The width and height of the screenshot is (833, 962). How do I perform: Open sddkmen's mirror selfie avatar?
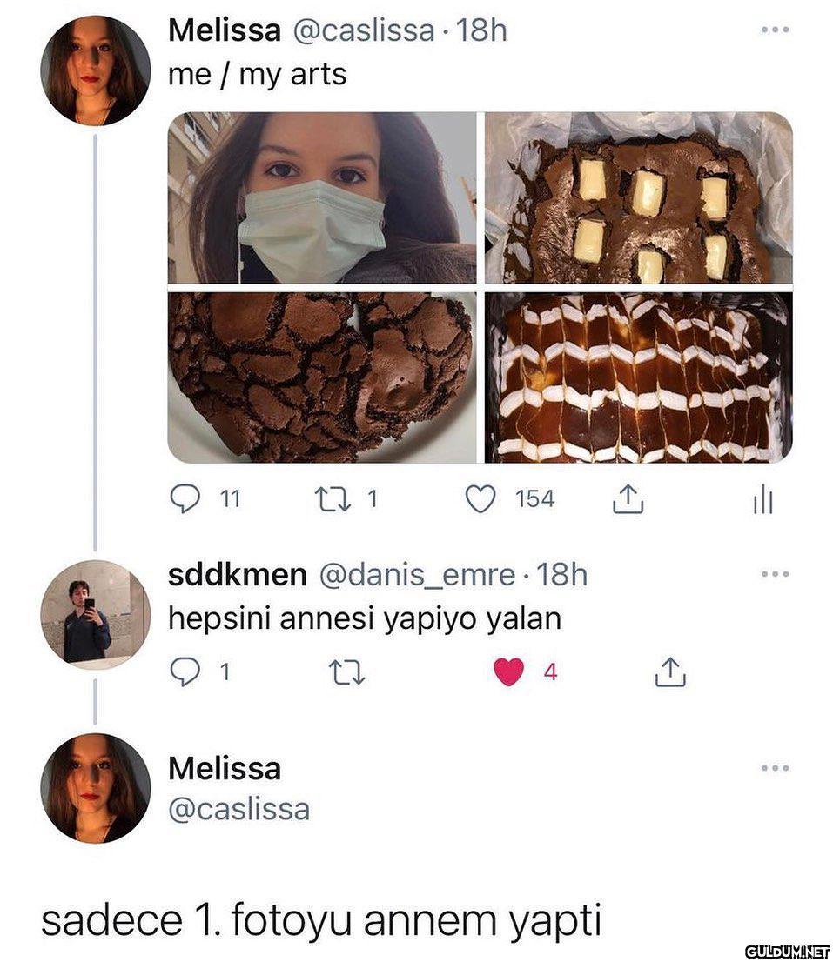coord(95,614)
